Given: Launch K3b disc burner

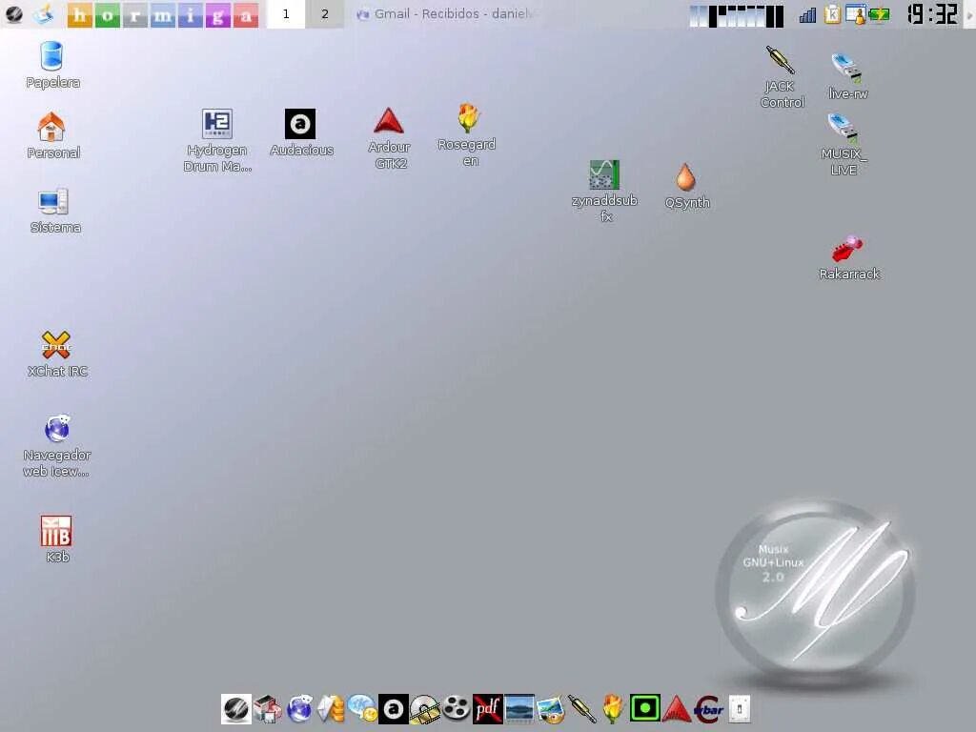Looking at the screenshot, I should 56,539.
